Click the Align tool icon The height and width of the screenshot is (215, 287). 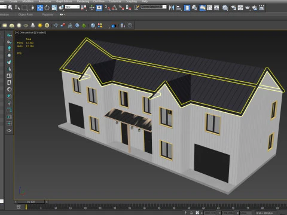(x=179, y=8)
